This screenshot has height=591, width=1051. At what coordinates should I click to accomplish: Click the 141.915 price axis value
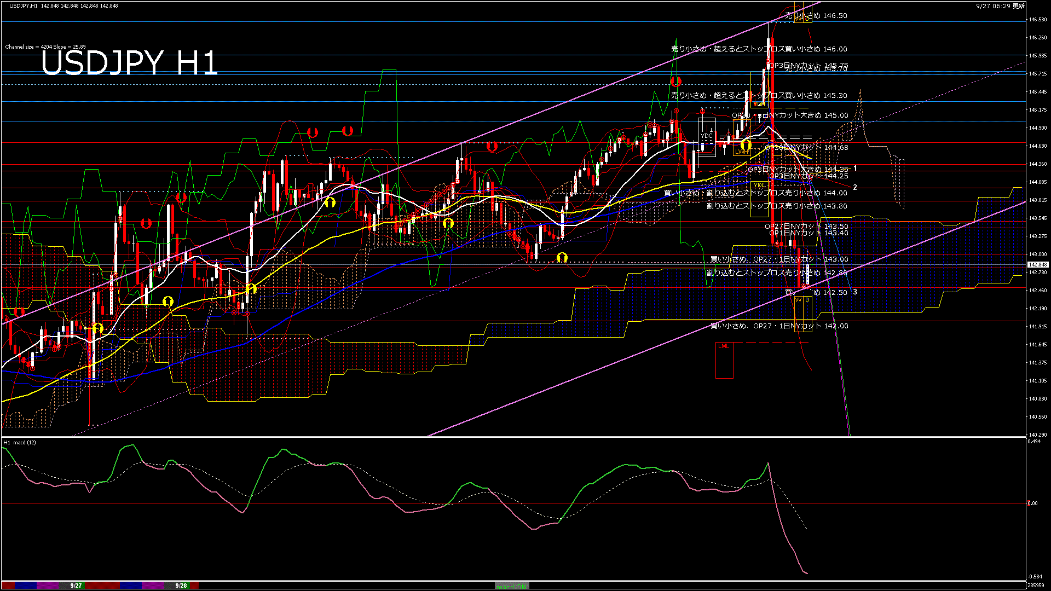1038,327
